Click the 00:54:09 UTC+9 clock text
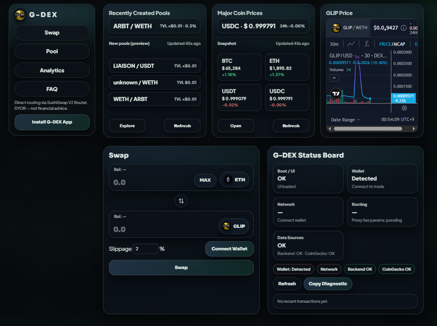The image size is (437, 326). [x=398, y=119]
